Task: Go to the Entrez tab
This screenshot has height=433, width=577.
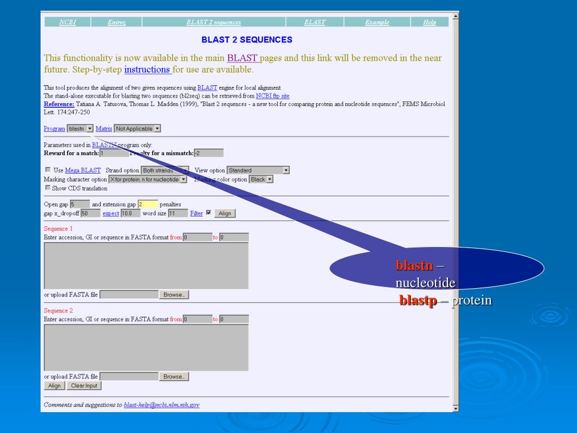Action: (x=116, y=22)
